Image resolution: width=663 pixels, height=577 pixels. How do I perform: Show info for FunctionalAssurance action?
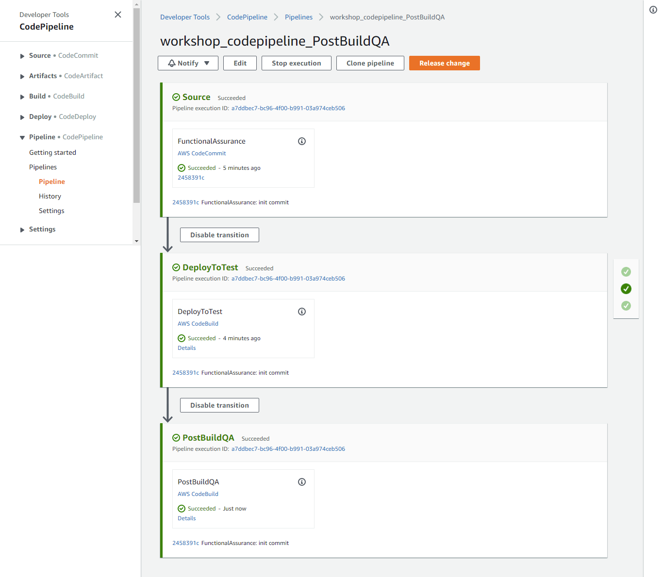coord(302,141)
